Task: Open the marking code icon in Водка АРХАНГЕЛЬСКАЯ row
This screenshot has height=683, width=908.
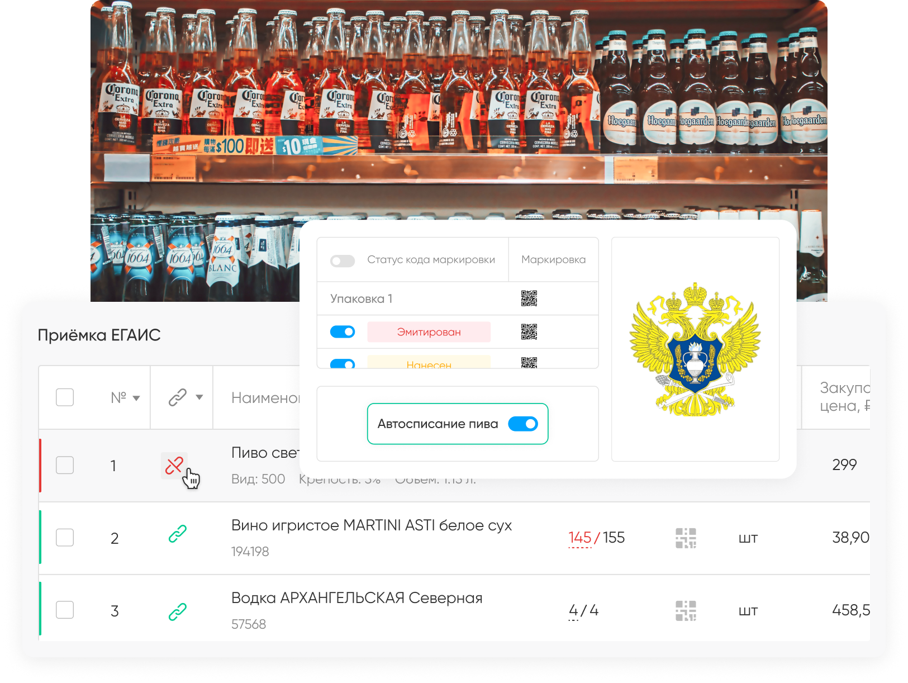Action: (686, 610)
